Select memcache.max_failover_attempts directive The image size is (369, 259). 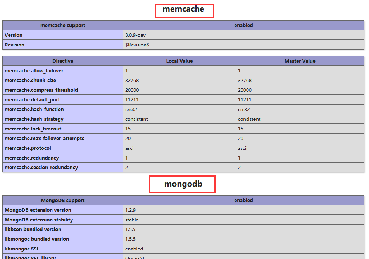[x=44, y=139]
